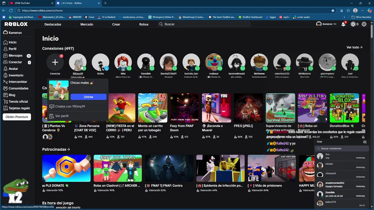Open the PLS DONATE sponsored game
The width and height of the screenshot is (374, 210).
[66, 168]
